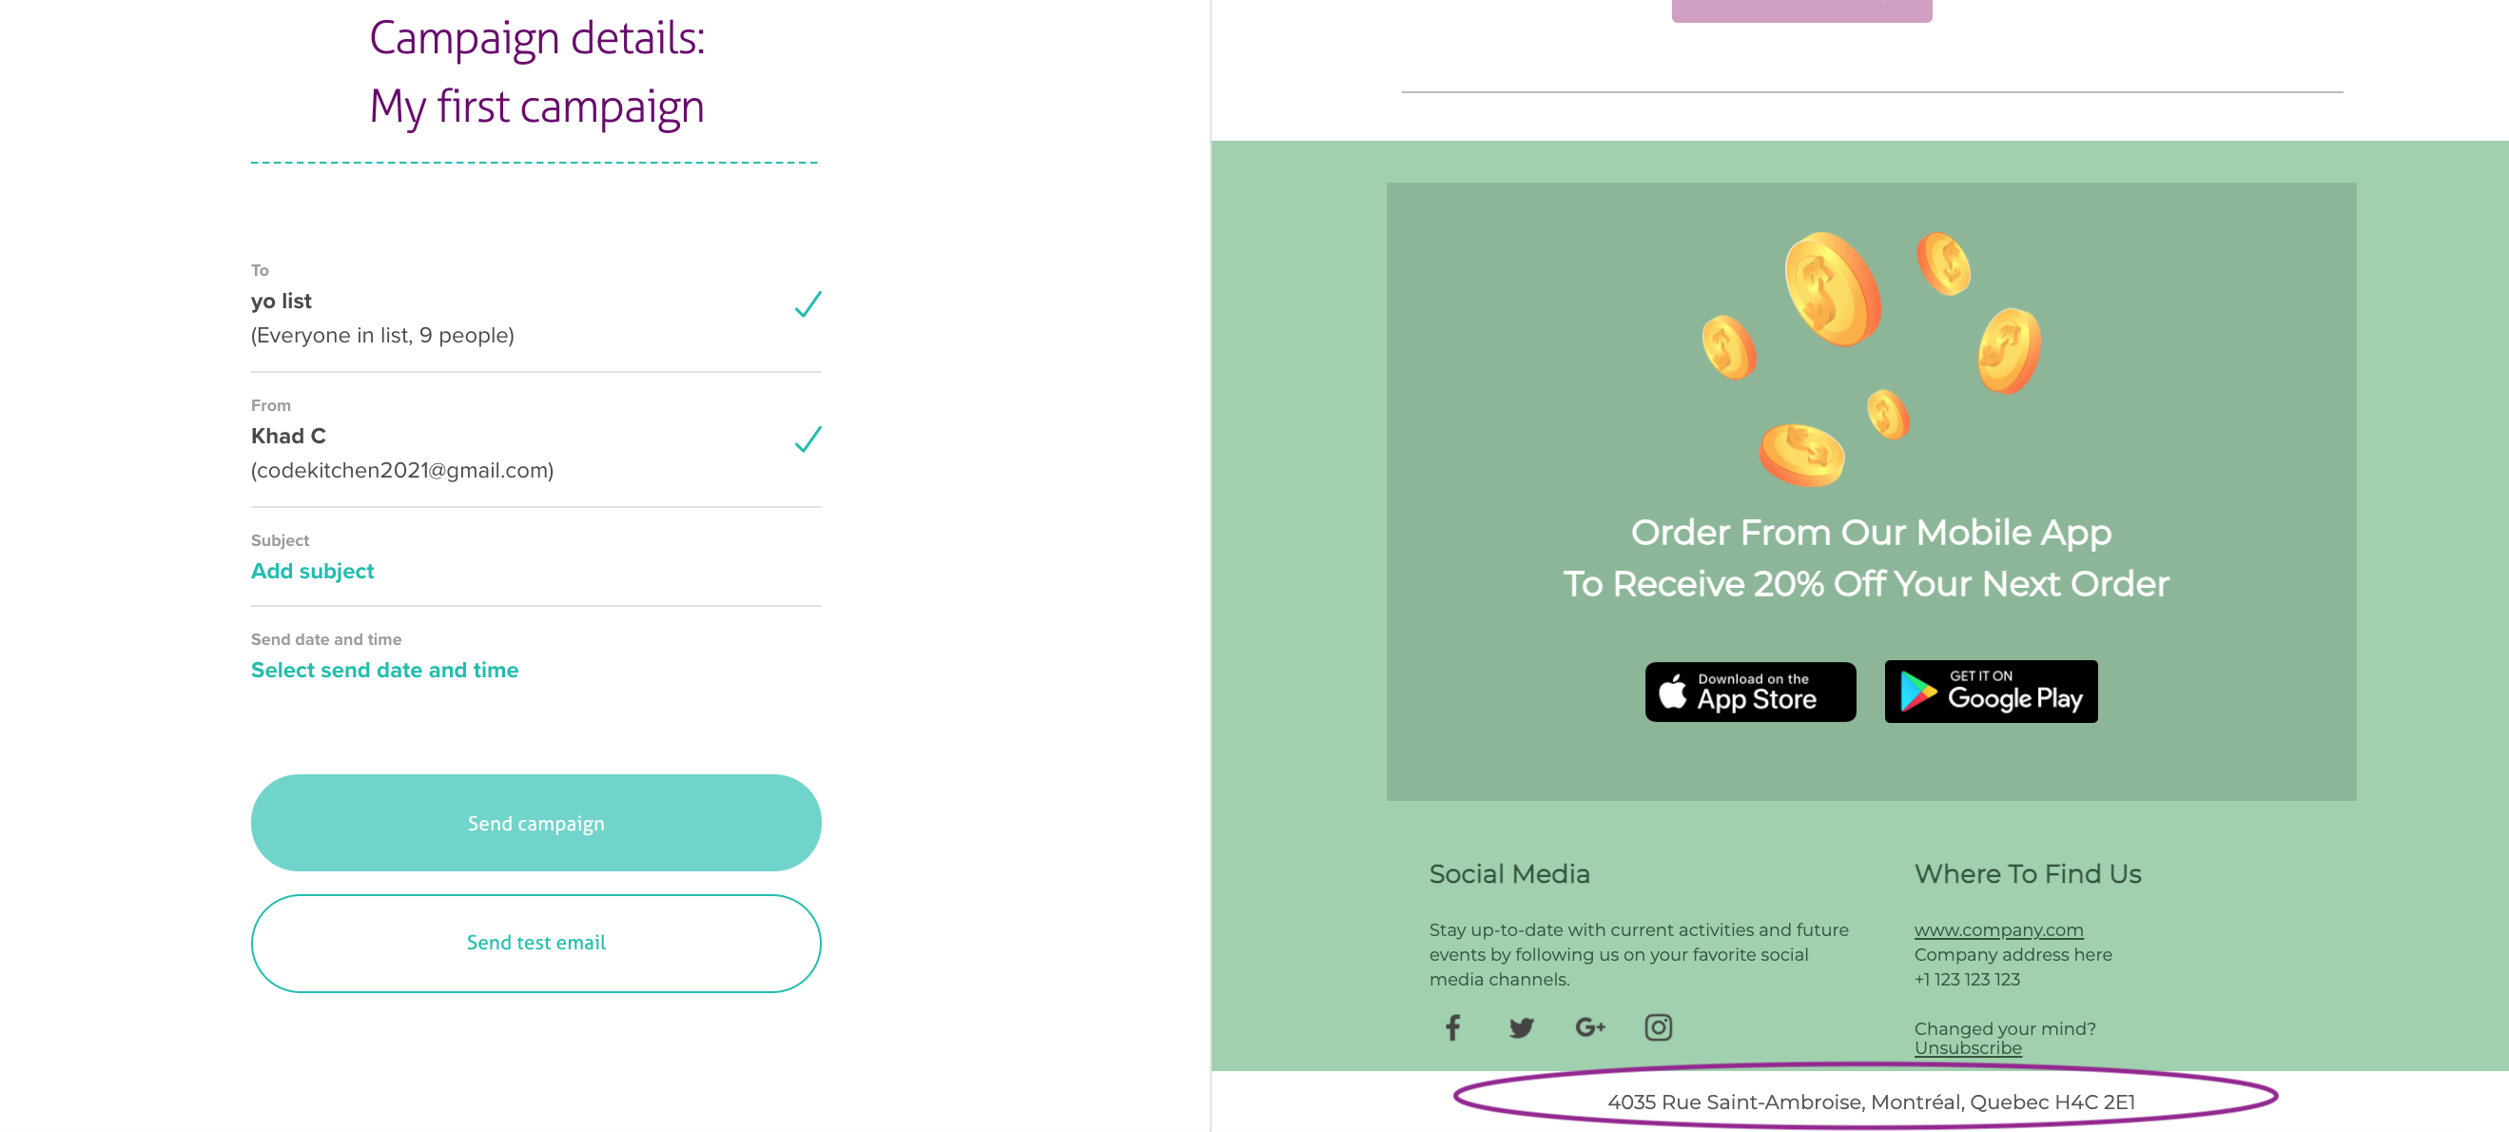The height and width of the screenshot is (1132, 2509).
Task: Open the Add subject link
Action: coord(312,571)
